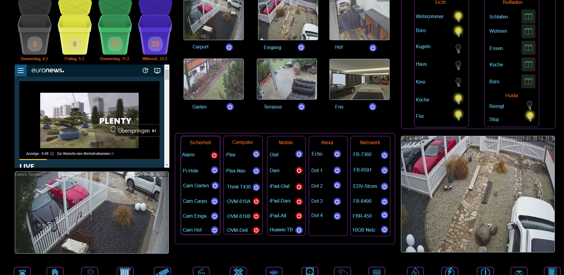The width and height of the screenshot is (564, 275).
Task: Open the large 'Camera Carport' live feed
Action: pos(92,213)
